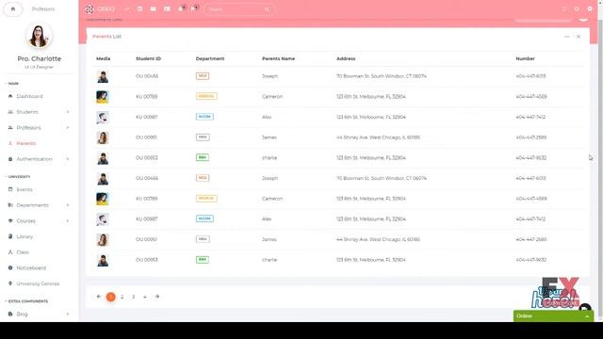This screenshot has width=603, height=339.
Task: Switch to the Professors tab at the top left
Action: 43,8
